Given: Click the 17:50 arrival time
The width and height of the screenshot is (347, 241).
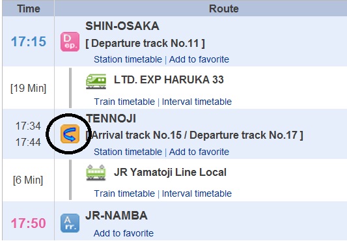Looking at the screenshot, I should (x=29, y=223).
